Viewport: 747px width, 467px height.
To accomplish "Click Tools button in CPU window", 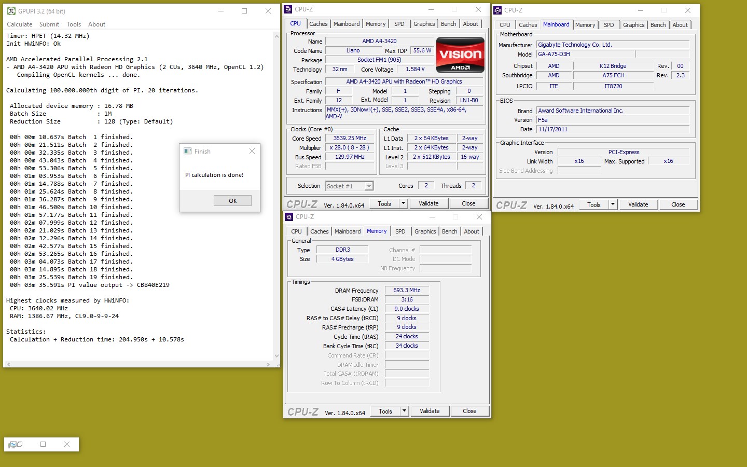I will click(x=384, y=204).
